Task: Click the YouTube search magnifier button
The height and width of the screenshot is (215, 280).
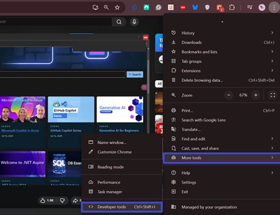Action: point(119,22)
